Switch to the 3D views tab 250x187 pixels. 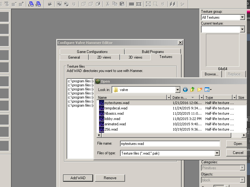[135, 57]
